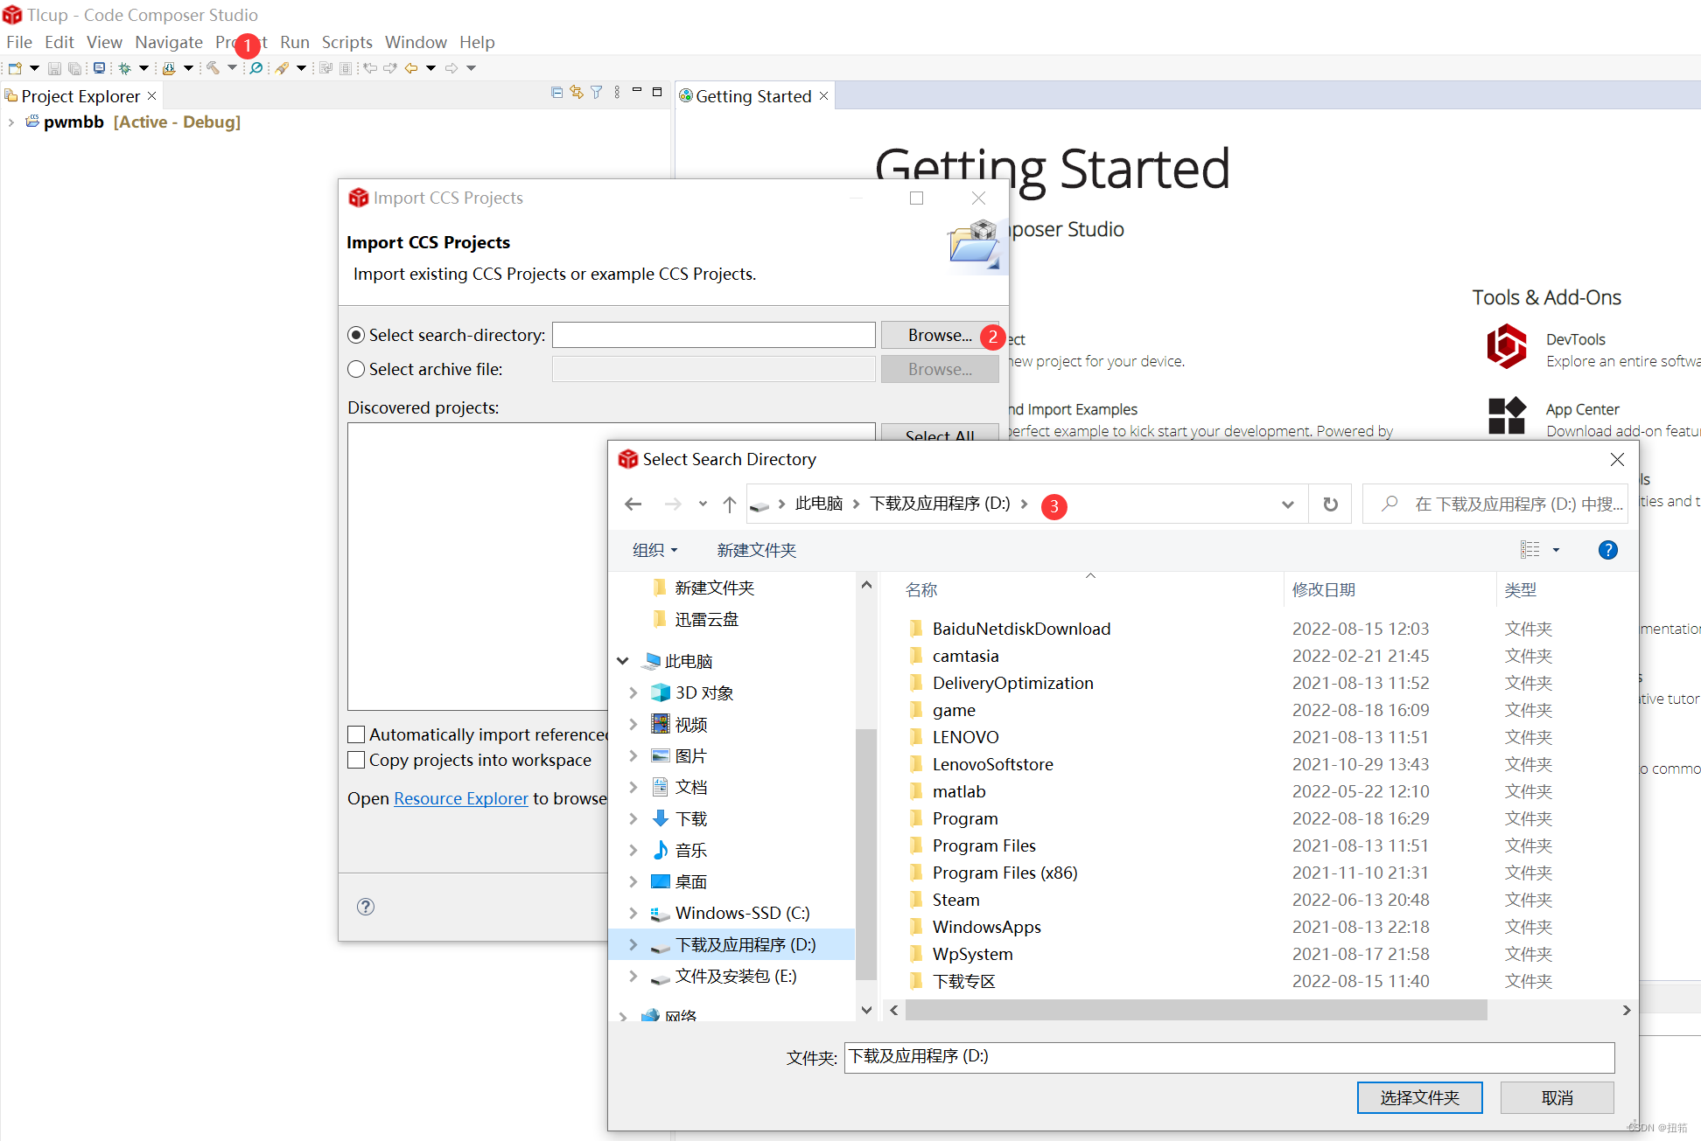Select the 'Select archive file' radio button
This screenshot has height=1141, width=1701.
tap(356, 369)
